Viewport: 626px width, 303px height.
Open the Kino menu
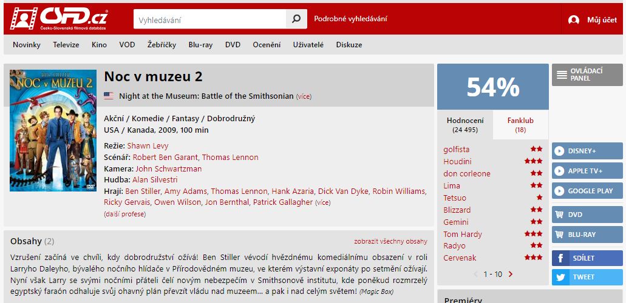point(100,45)
